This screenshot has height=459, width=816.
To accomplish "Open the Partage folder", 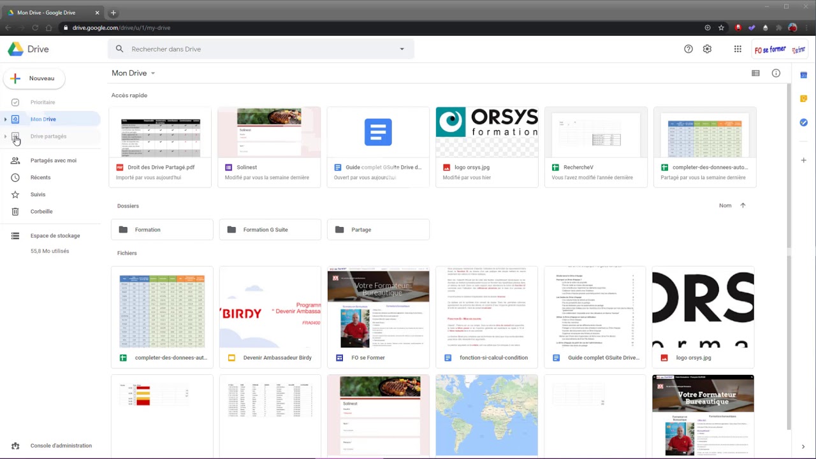I will (378, 229).
